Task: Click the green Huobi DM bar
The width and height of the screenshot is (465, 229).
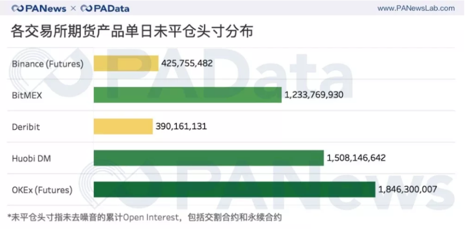Action: pos(208,158)
